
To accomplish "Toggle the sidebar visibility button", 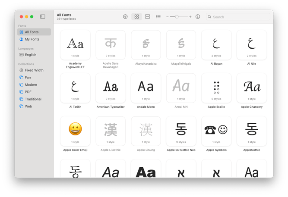I will (43, 17).
